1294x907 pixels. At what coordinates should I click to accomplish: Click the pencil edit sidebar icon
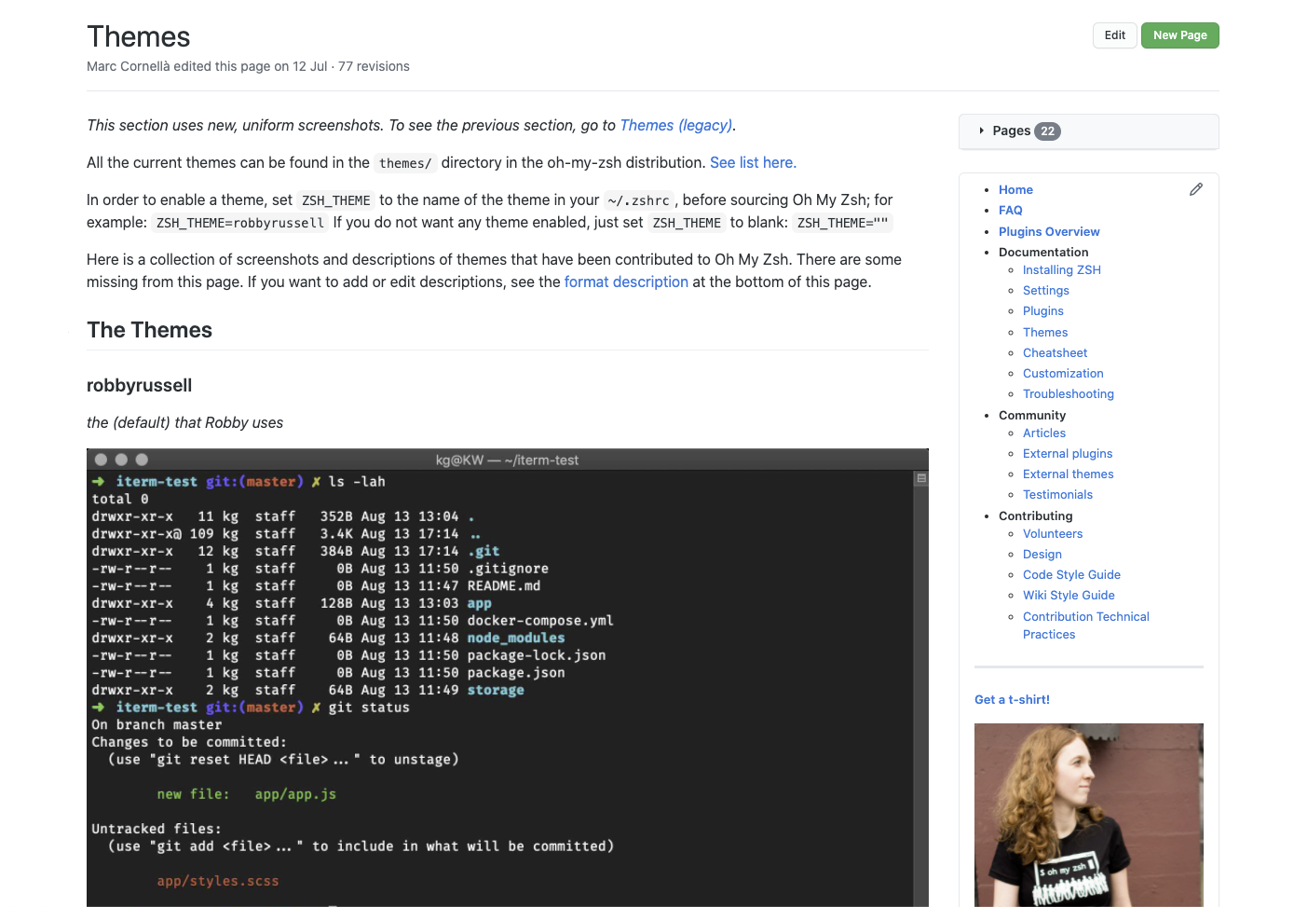(1196, 189)
